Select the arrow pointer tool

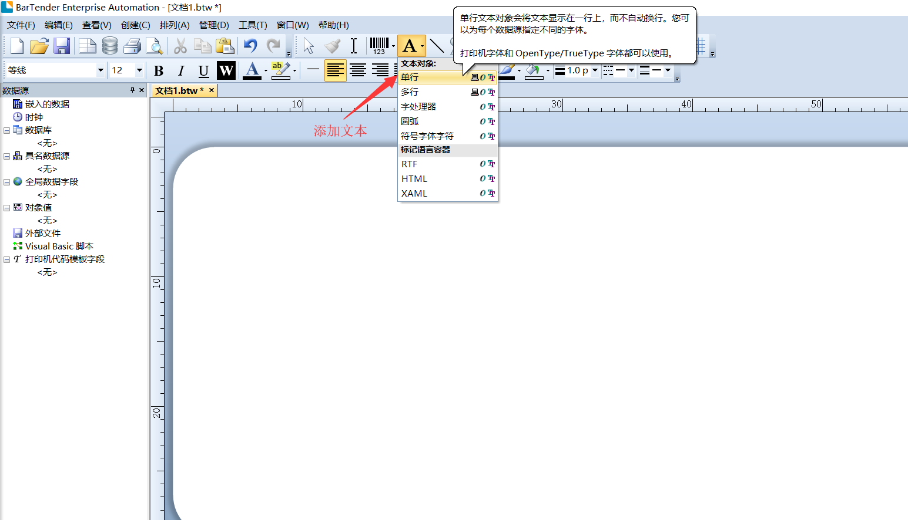(309, 46)
